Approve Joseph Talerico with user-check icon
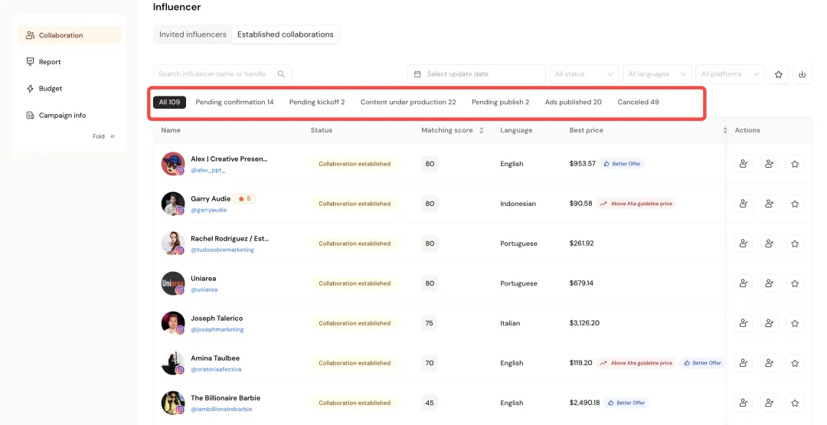The height and width of the screenshot is (425, 827). pos(743,323)
